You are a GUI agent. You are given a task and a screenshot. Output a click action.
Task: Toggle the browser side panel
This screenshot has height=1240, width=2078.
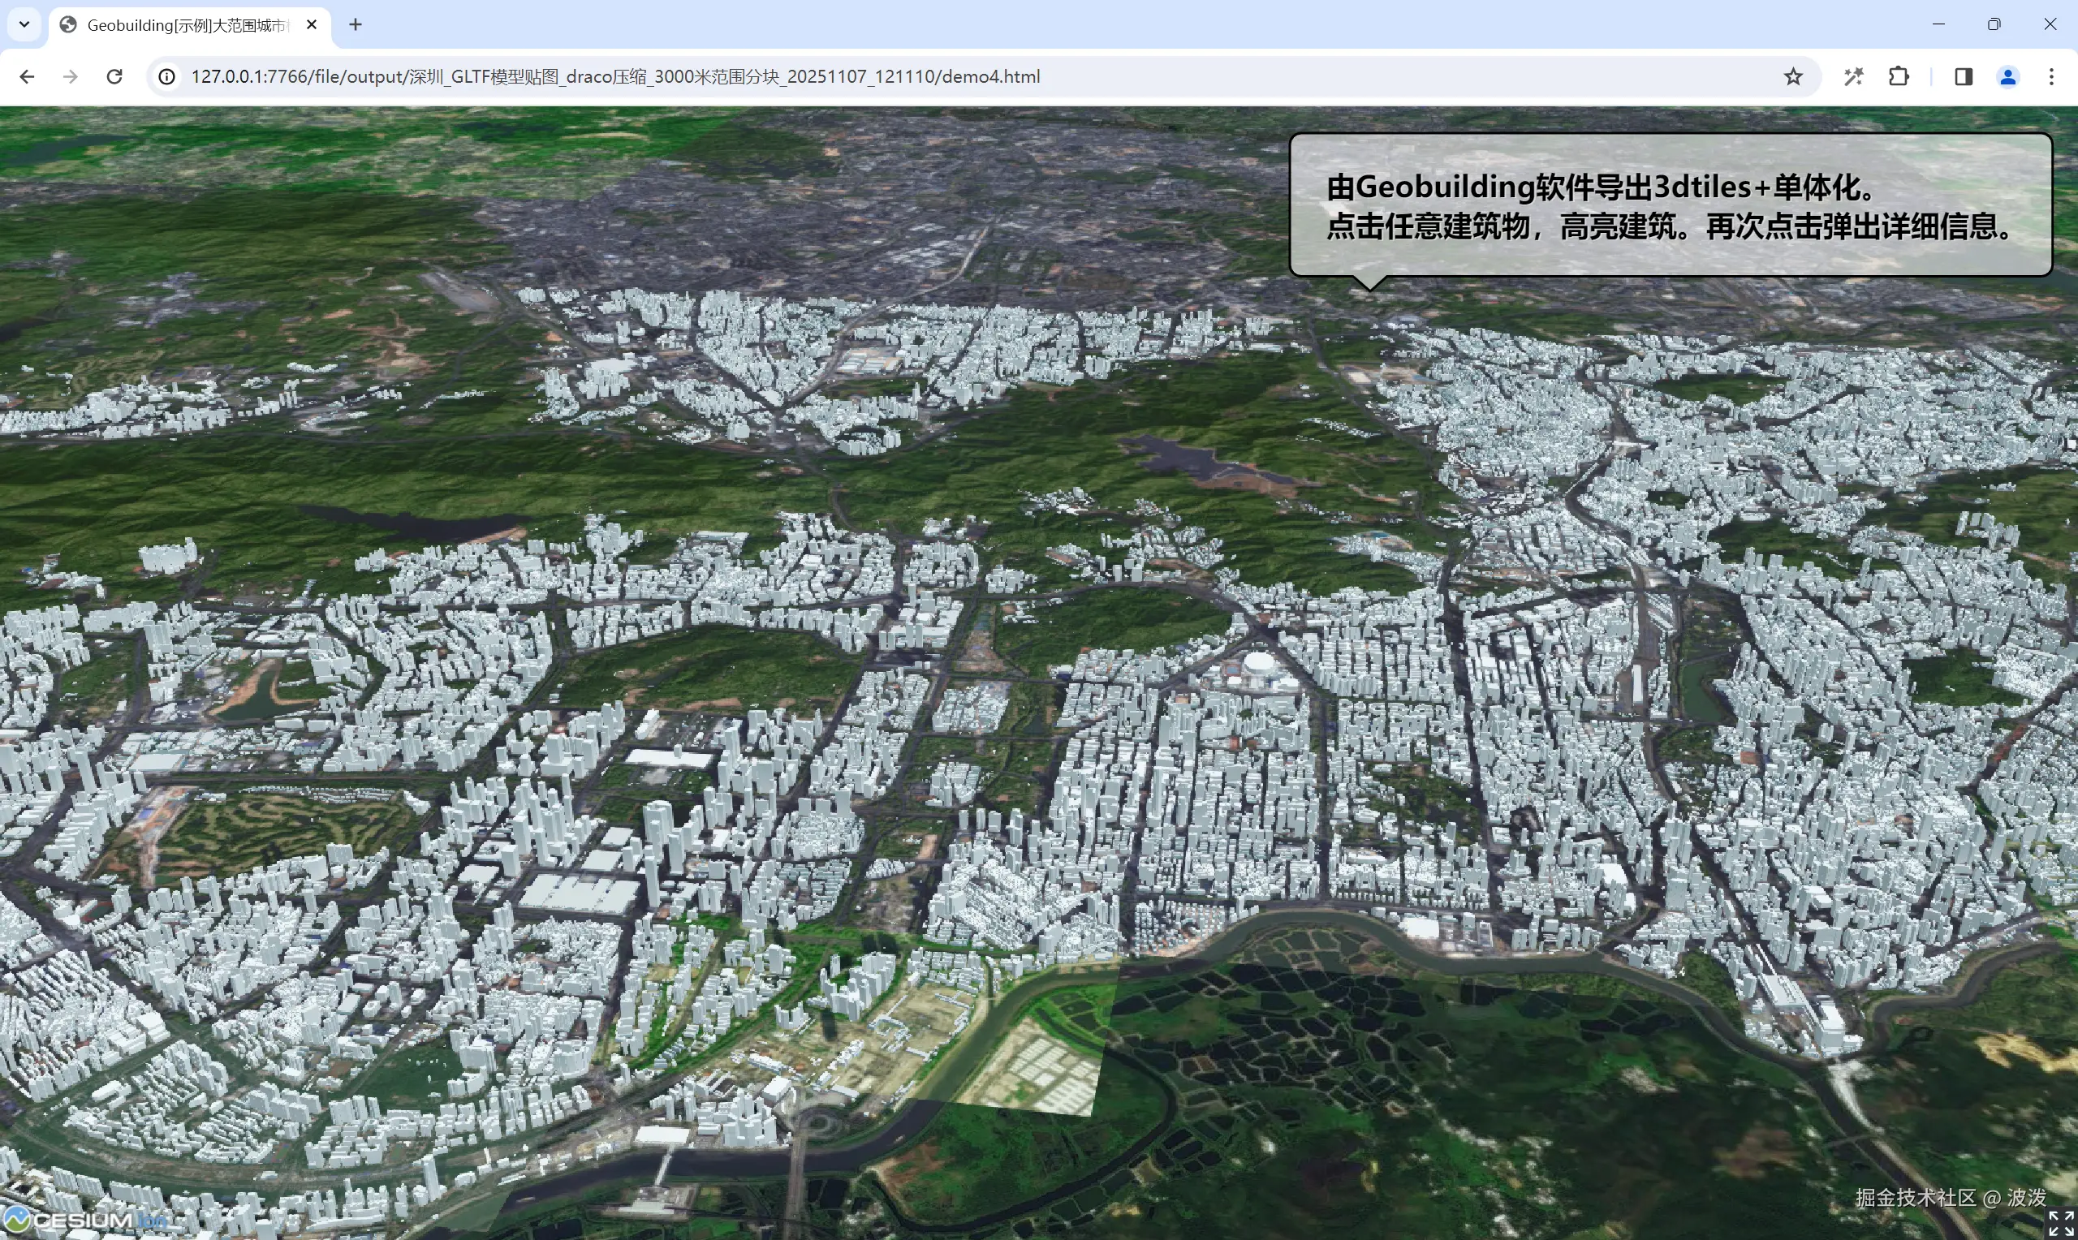[1964, 77]
